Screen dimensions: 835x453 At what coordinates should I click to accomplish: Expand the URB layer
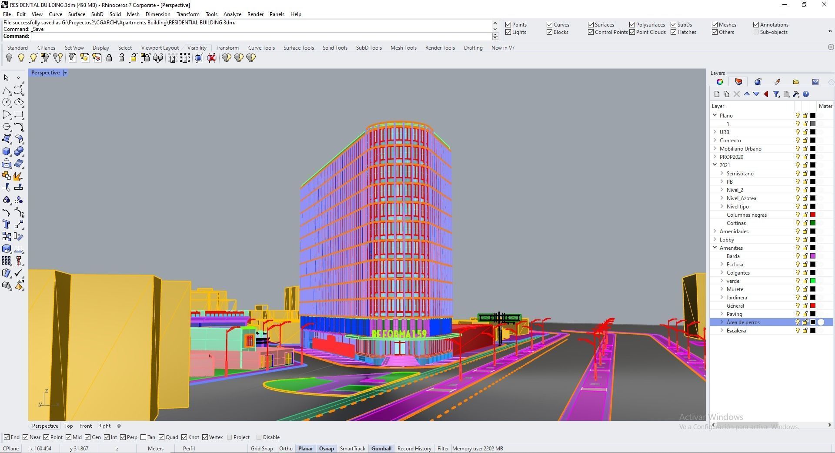coord(715,132)
